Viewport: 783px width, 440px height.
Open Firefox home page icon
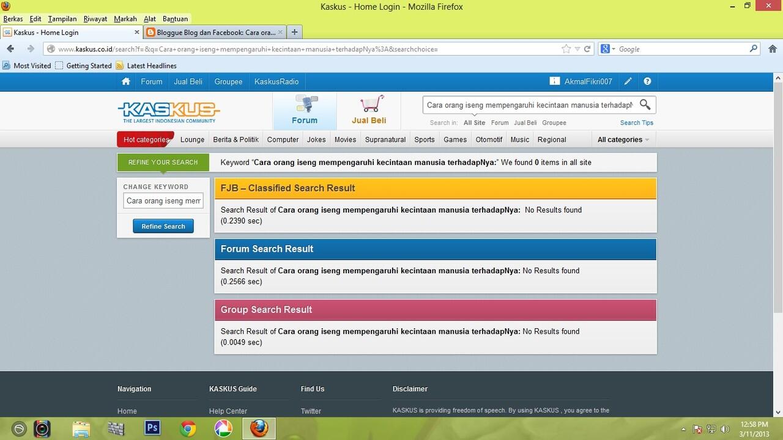[771, 49]
